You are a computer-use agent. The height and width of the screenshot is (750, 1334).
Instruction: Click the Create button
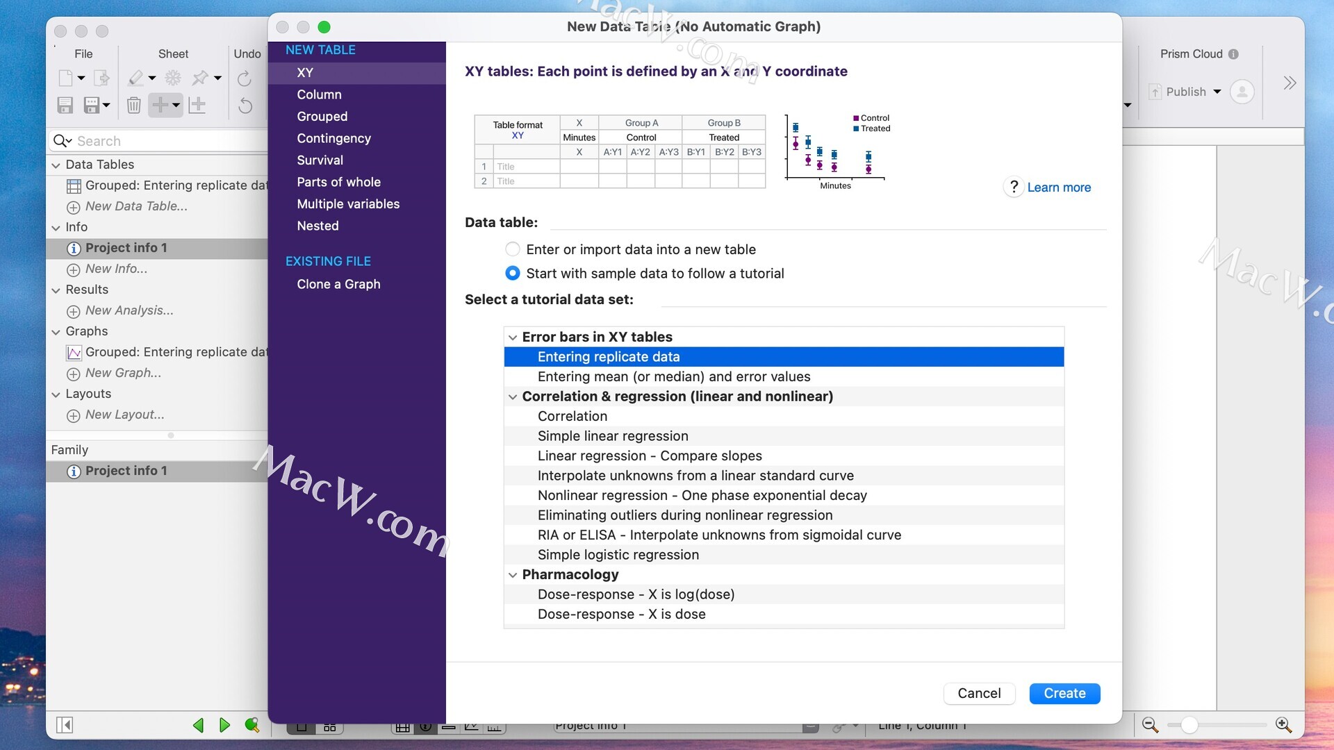(1064, 693)
